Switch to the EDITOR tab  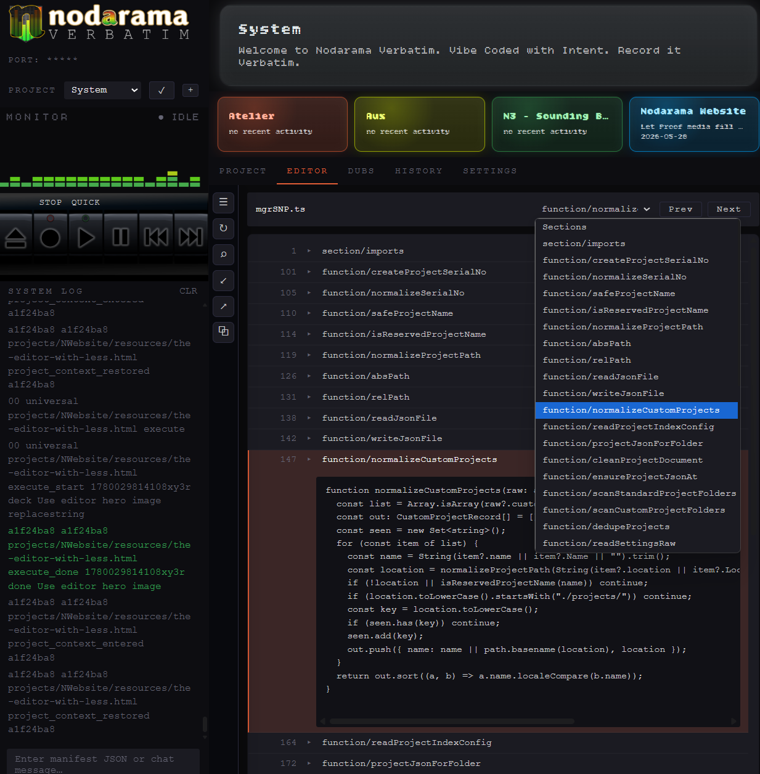coord(307,171)
